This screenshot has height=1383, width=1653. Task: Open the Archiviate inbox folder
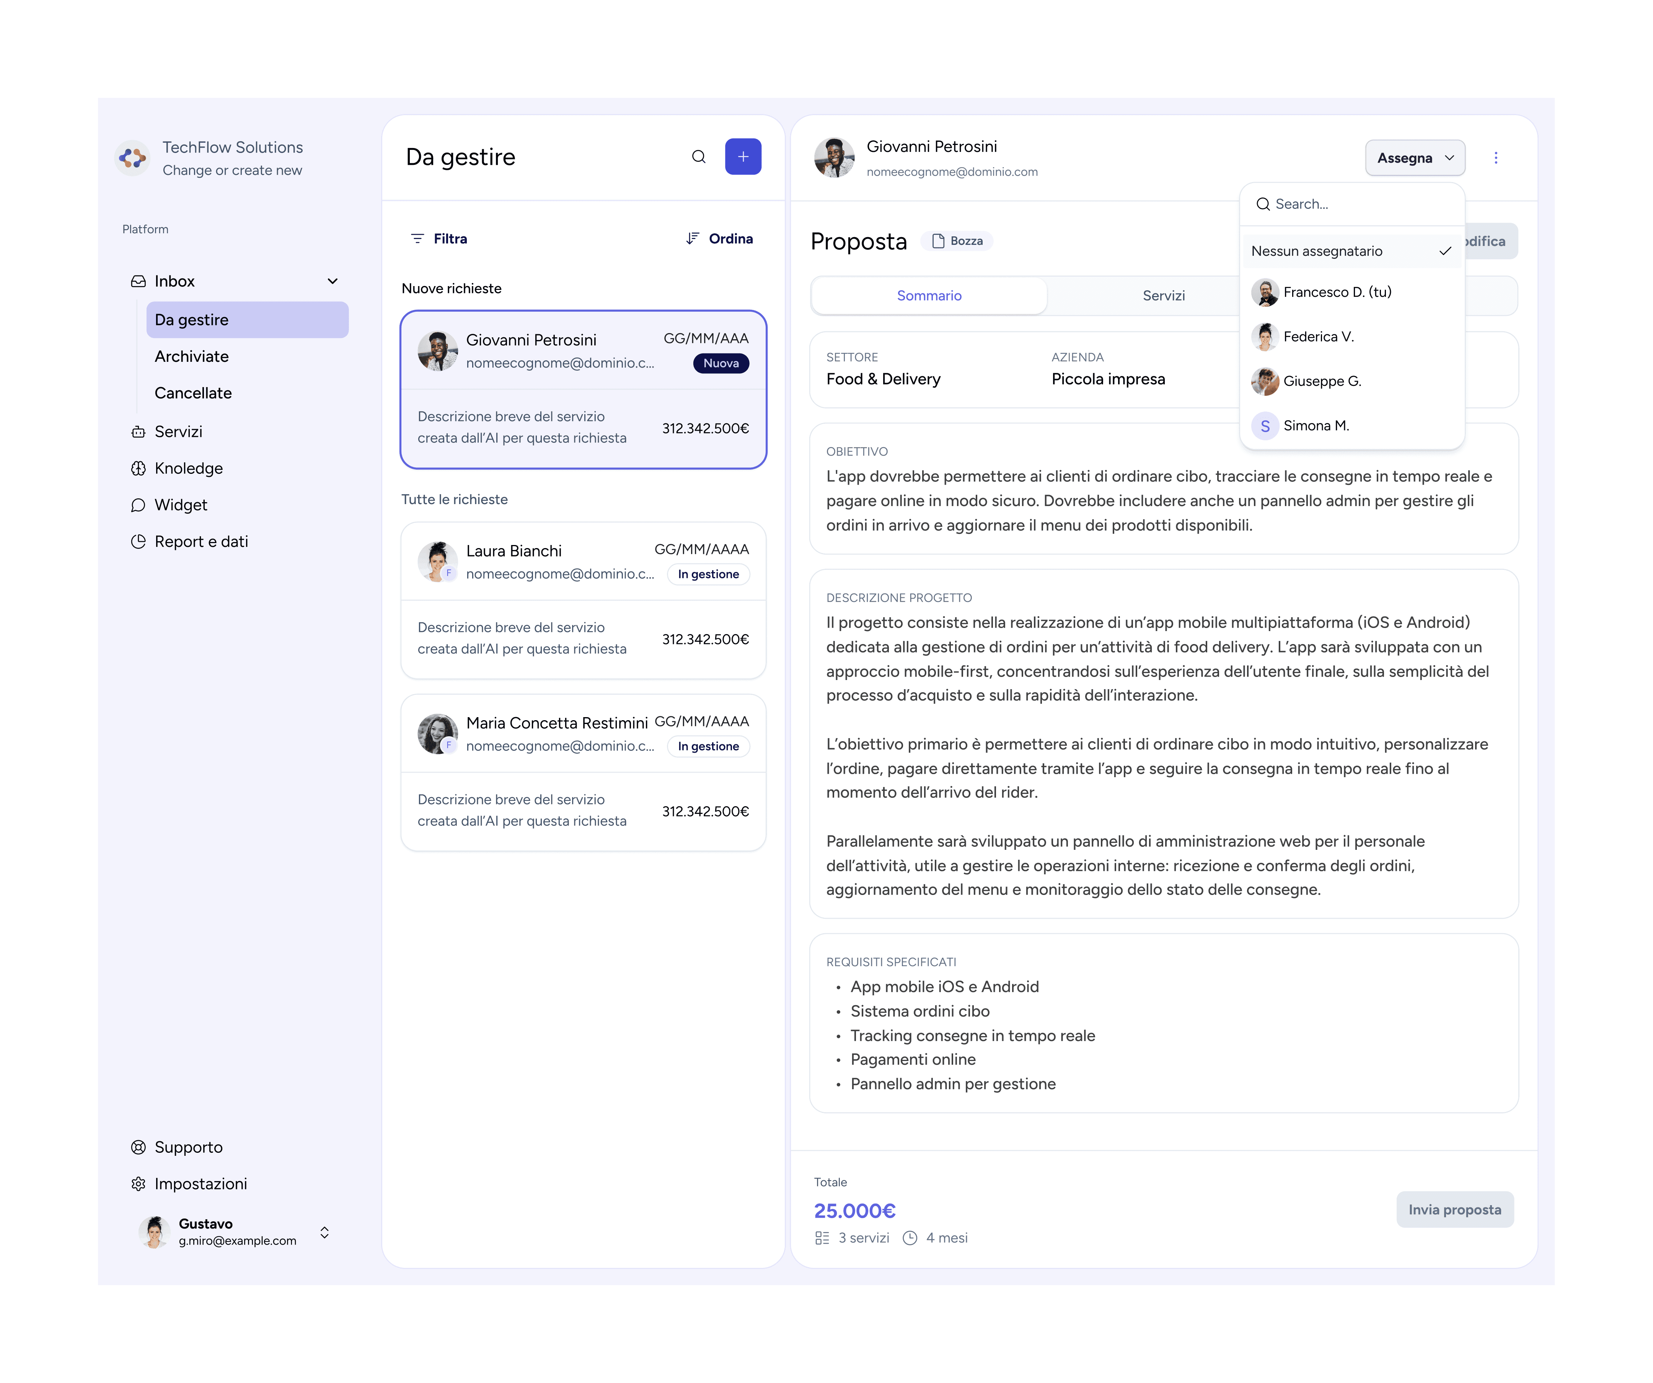(x=191, y=357)
